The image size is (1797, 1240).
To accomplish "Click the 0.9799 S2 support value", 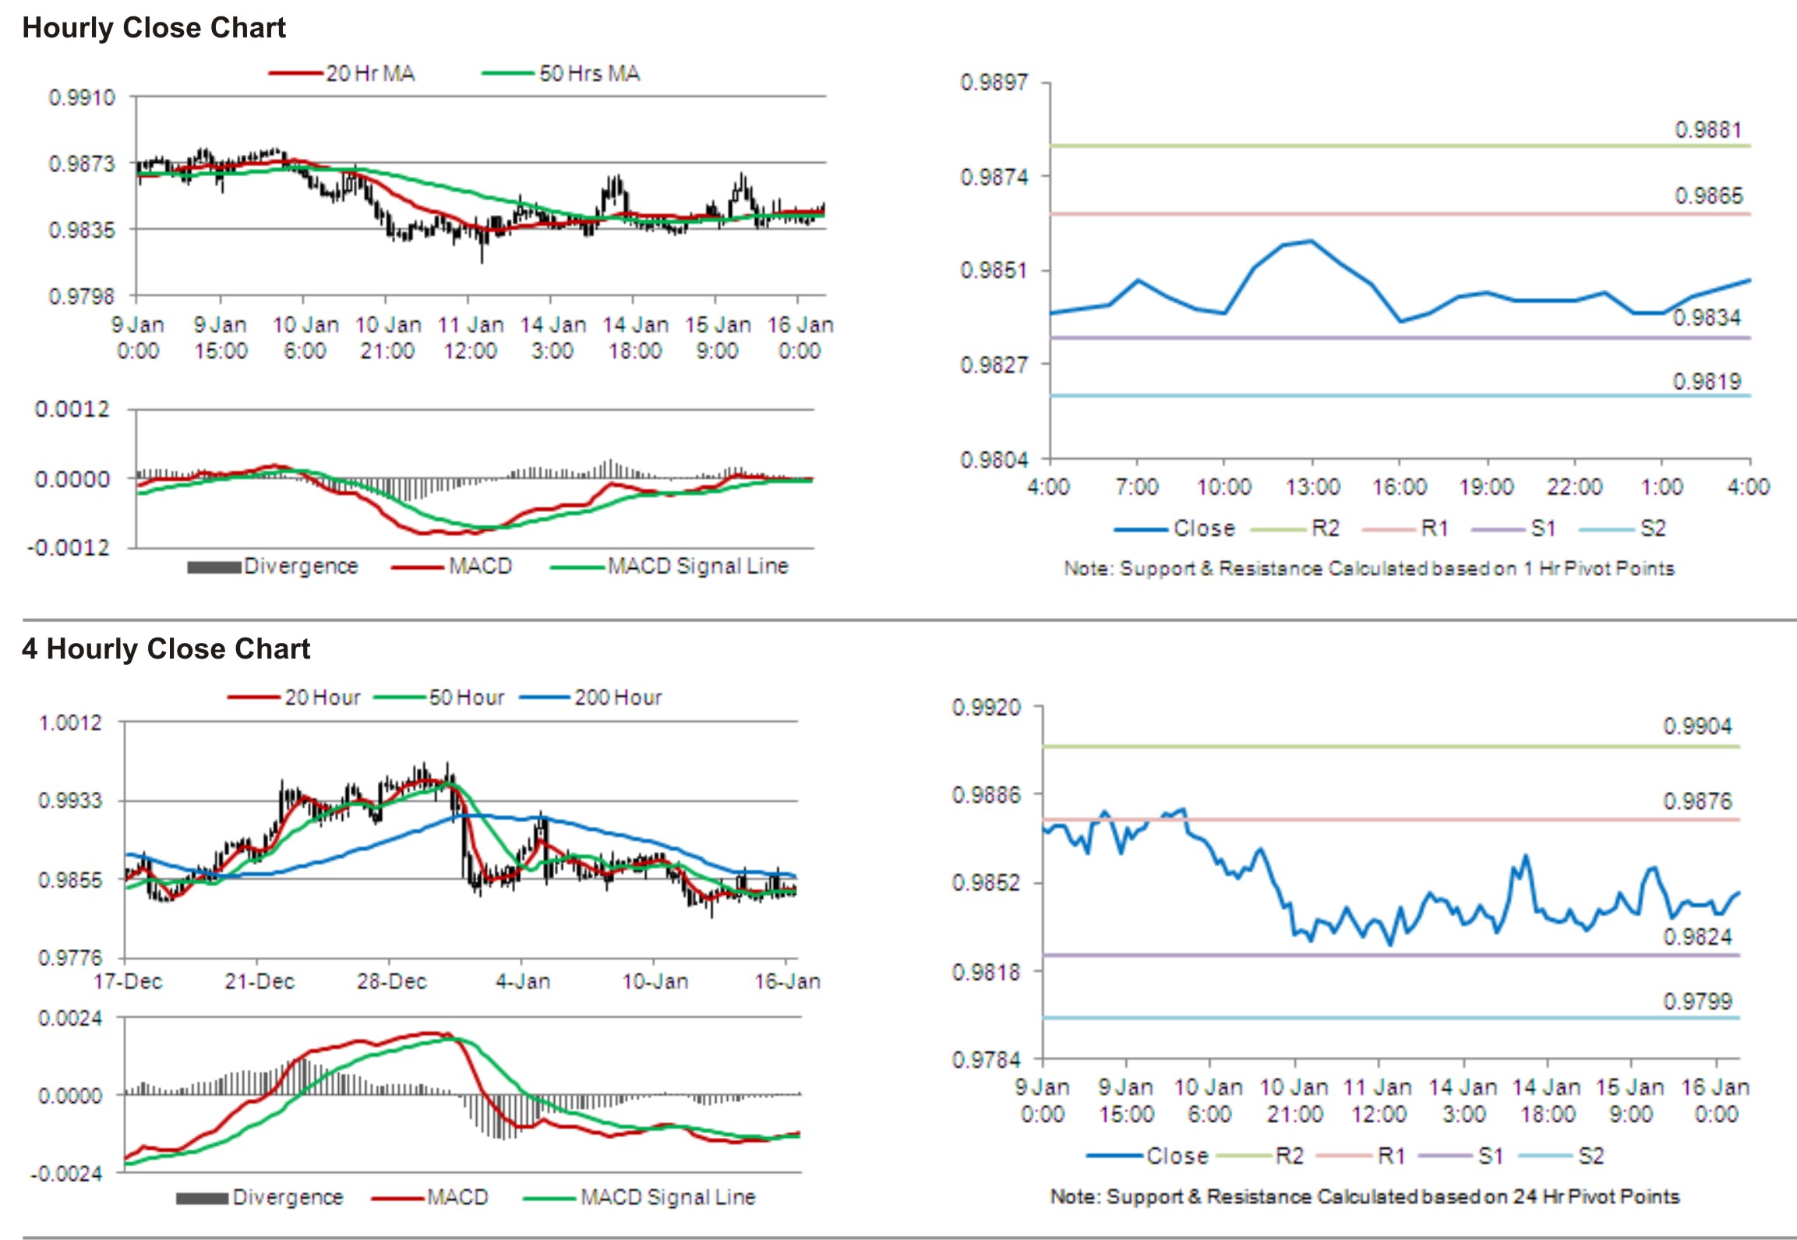I will click(1697, 1002).
